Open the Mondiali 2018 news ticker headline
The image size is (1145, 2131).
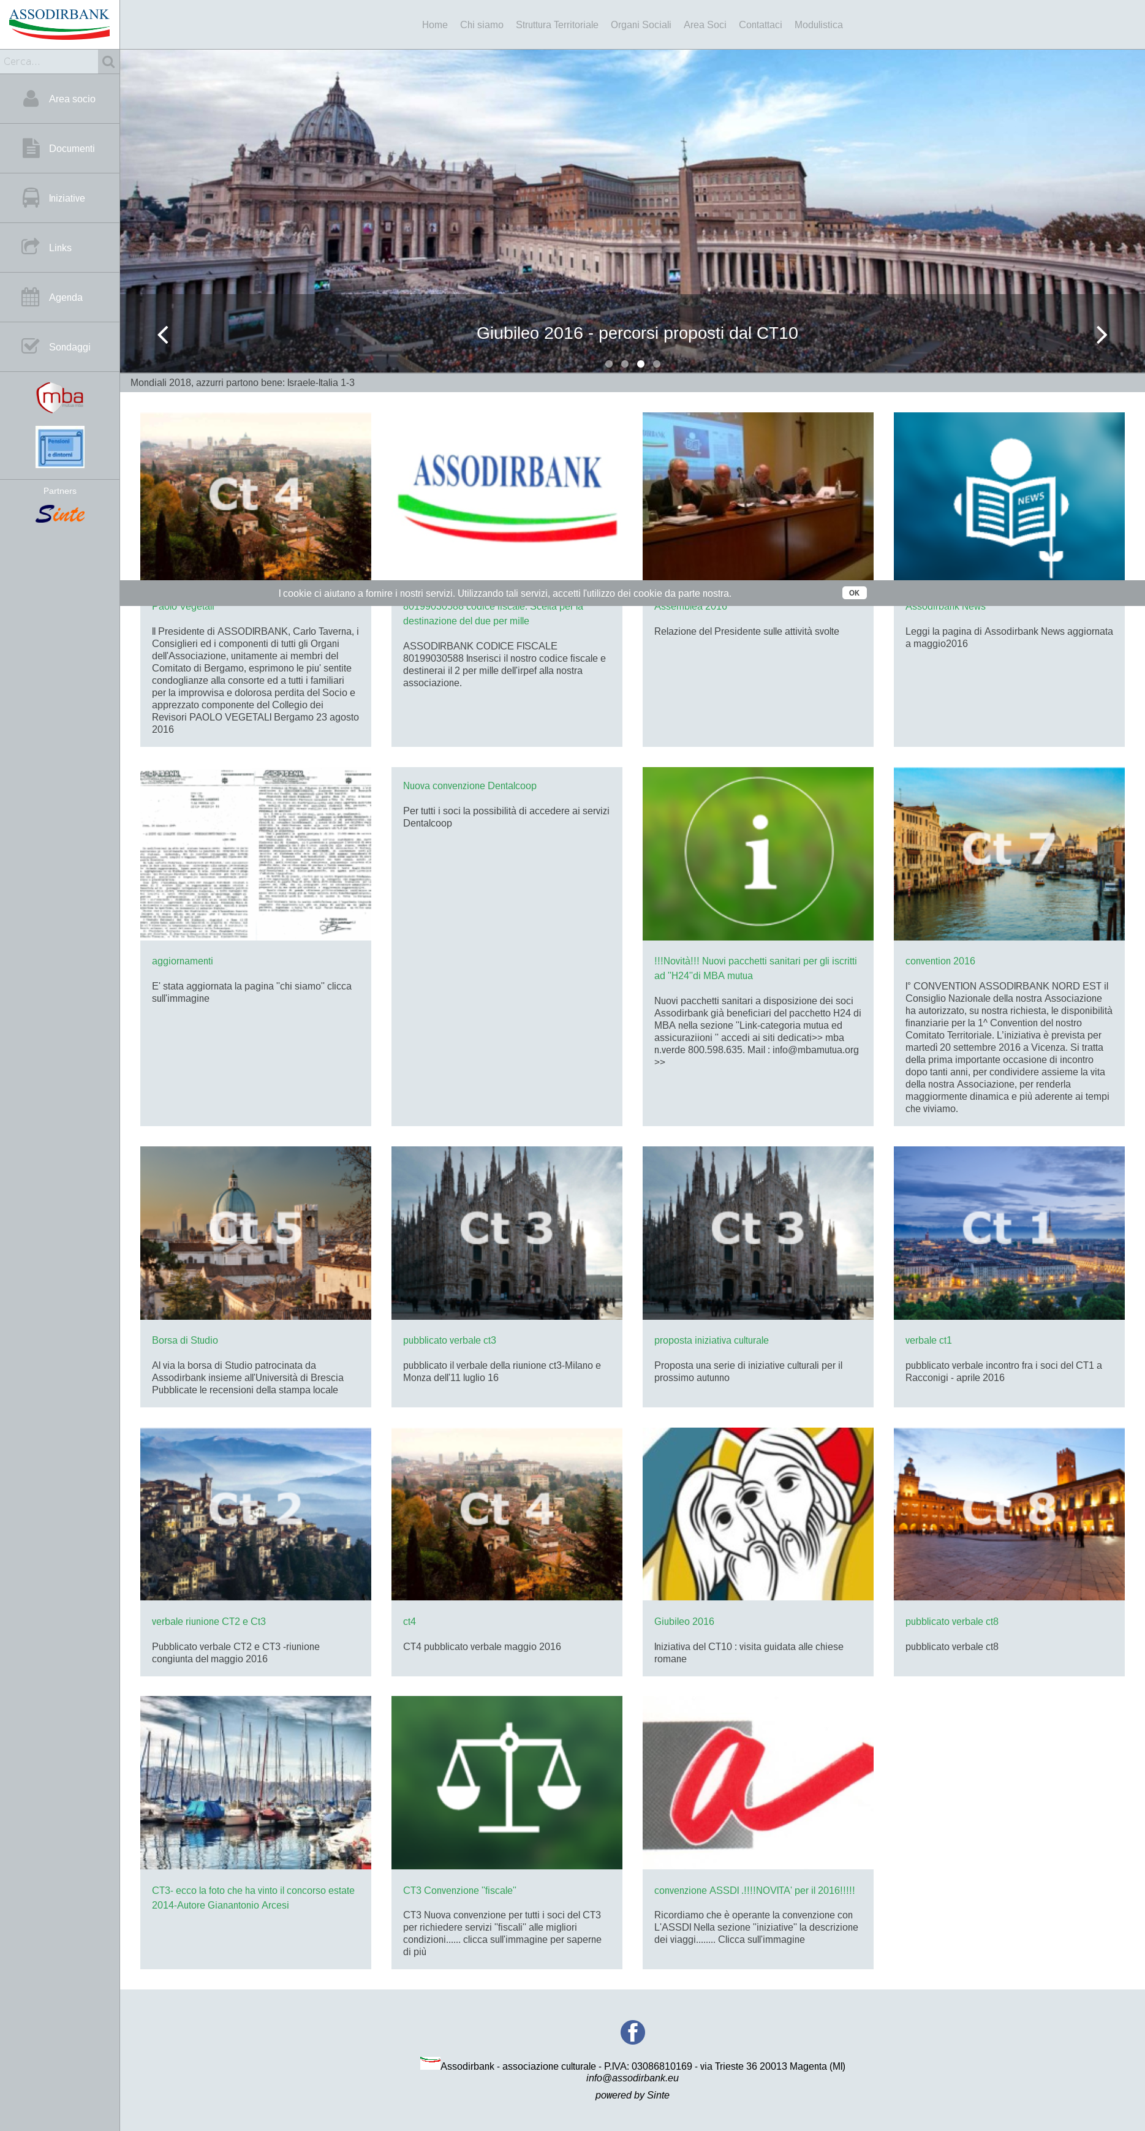click(x=243, y=382)
